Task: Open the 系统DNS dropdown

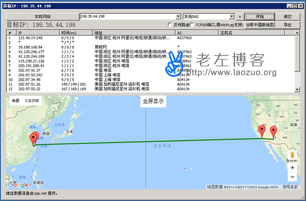Action: [232, 16]
